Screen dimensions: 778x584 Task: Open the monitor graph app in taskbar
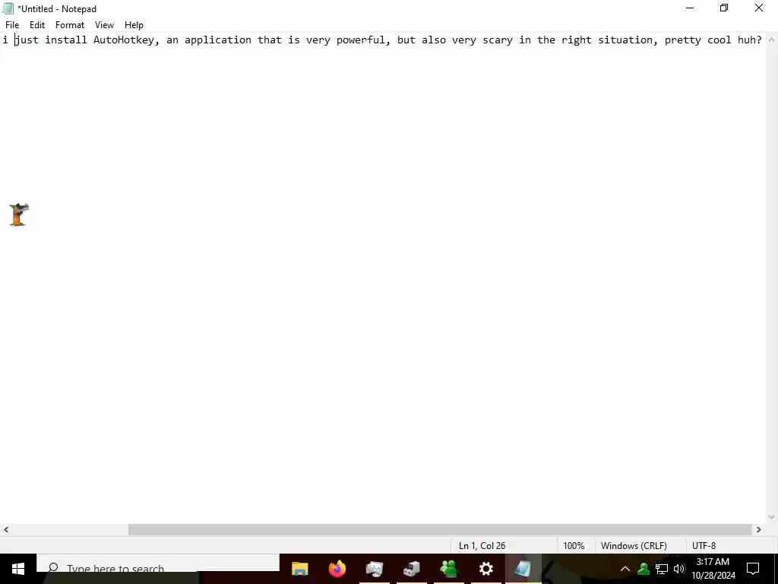(374, 569)
